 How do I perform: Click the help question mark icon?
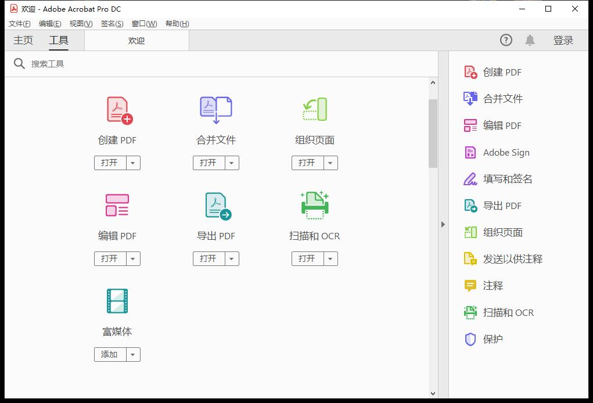506,40
